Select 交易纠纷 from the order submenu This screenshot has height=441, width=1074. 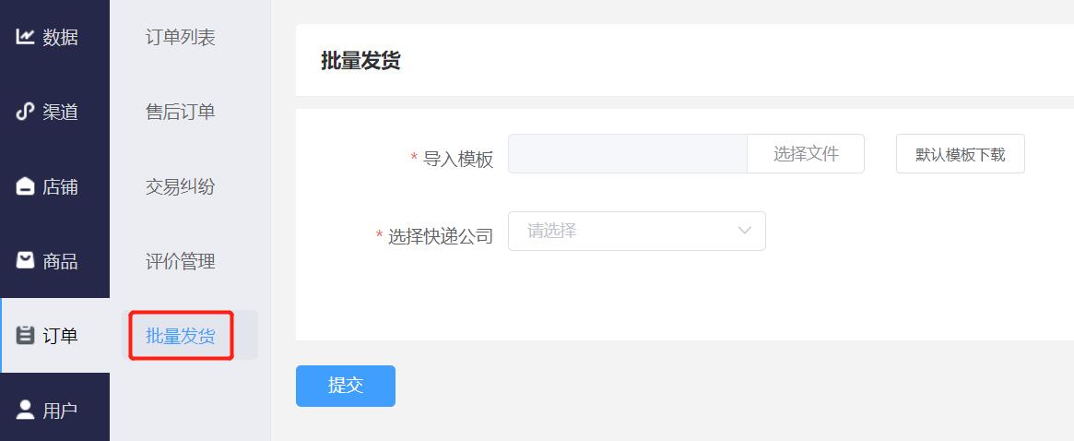coord(181,186)
